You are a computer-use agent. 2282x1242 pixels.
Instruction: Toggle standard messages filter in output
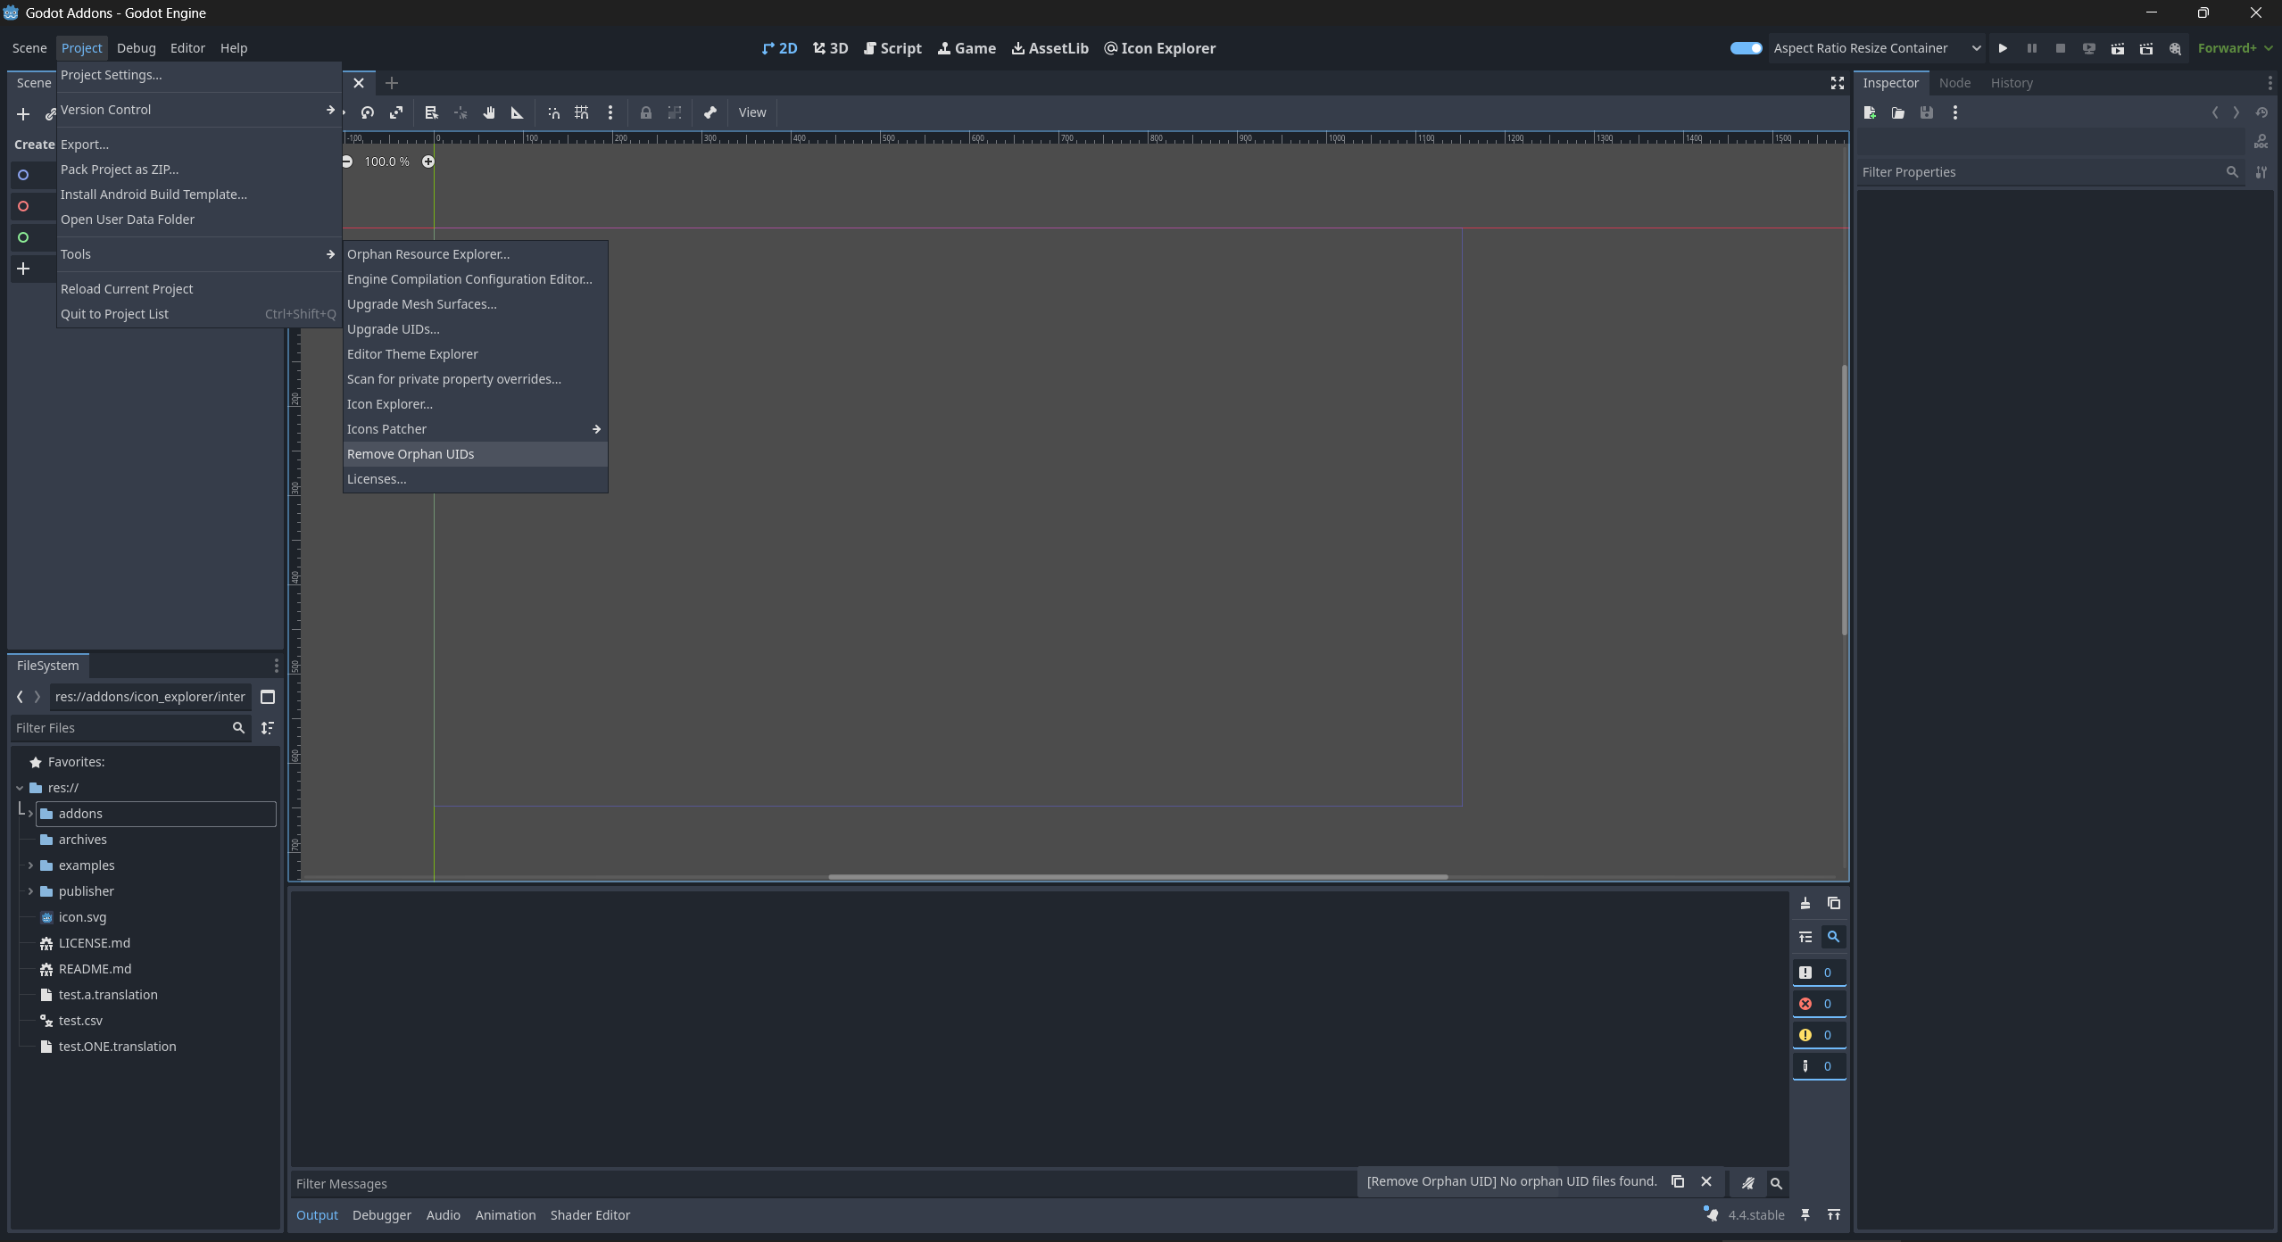pos(1819,973)
